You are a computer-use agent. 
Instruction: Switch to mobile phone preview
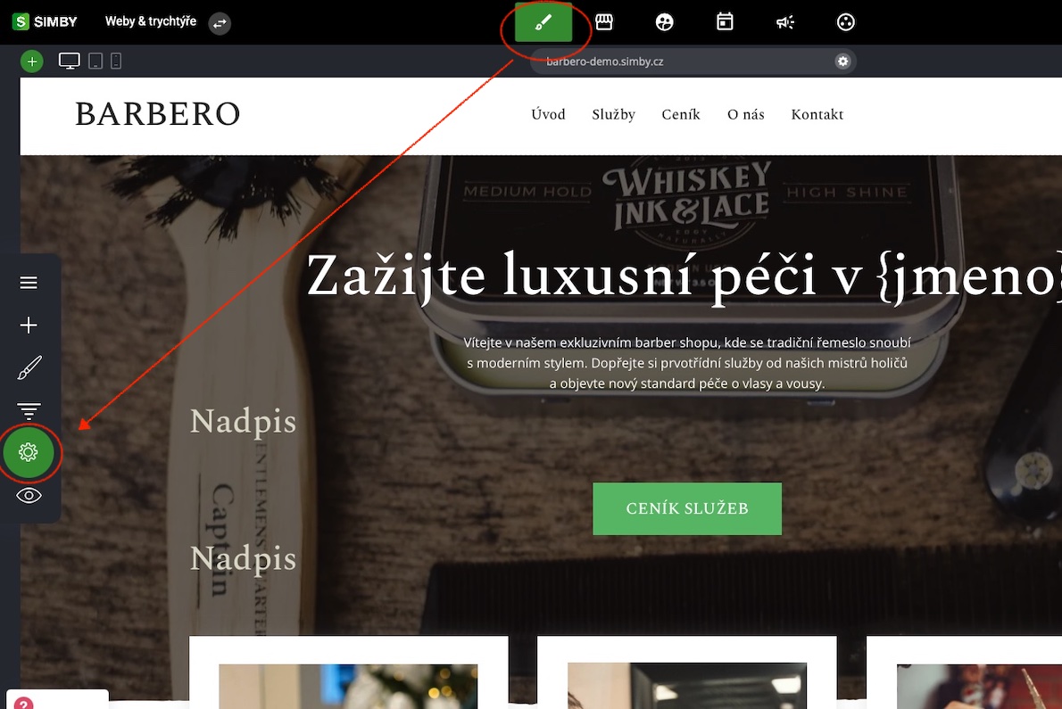click(x=116, y=61)
